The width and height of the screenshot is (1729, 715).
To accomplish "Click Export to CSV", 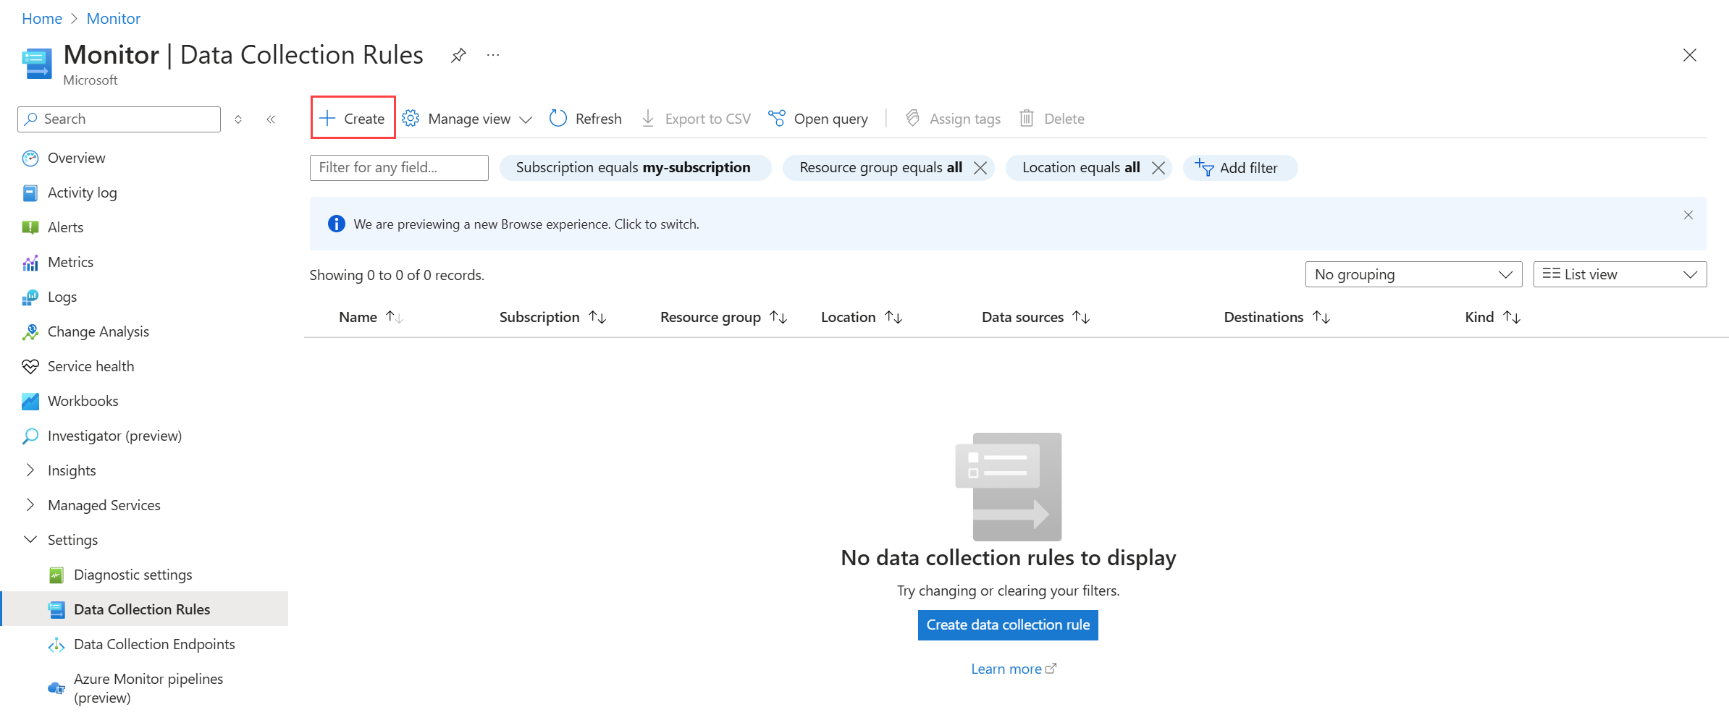I will click(x=696, y=119).
